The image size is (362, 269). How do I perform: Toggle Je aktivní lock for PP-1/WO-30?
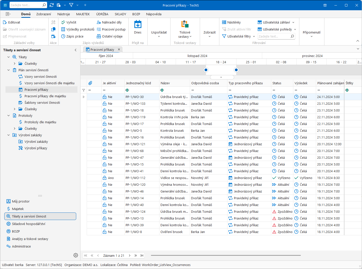click(x=105, y=97)
